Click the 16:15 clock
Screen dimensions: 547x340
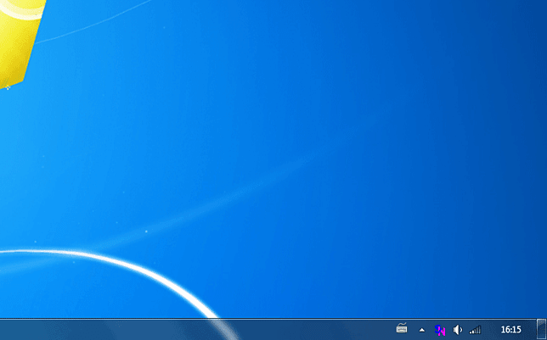coord(510,330)
